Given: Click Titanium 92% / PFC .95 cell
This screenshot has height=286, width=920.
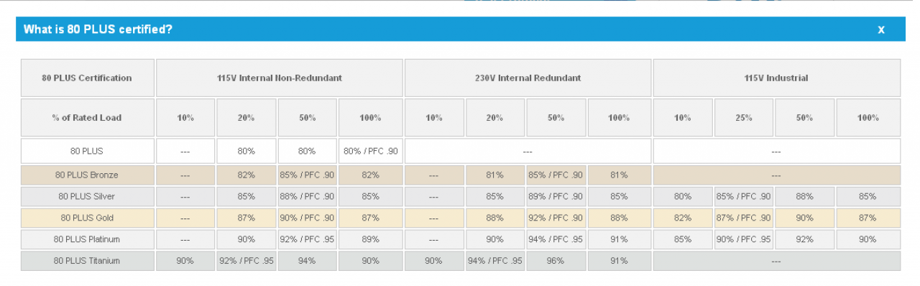Looking at the screenshot, I should [x=247, y=261].
